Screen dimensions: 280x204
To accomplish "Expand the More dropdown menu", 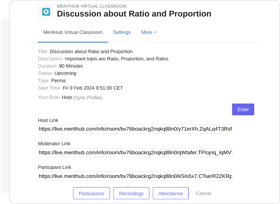I will coord(149,32).
